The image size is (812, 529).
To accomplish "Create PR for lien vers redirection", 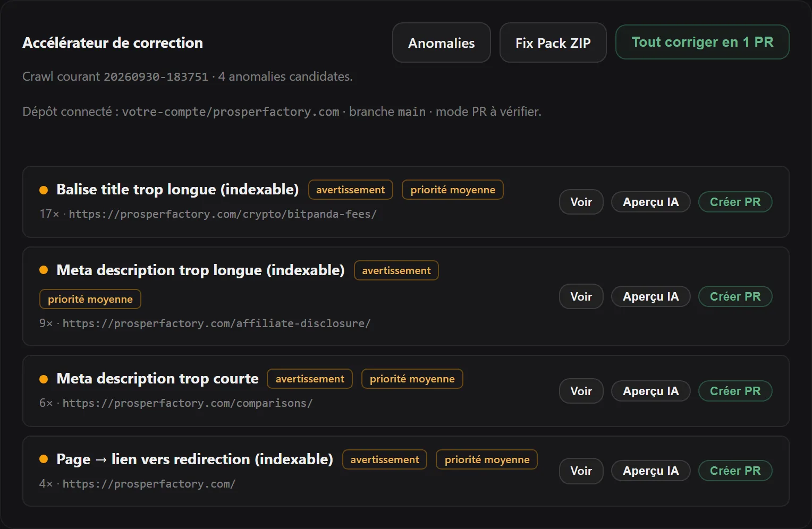I will click(x=735, y=471).
